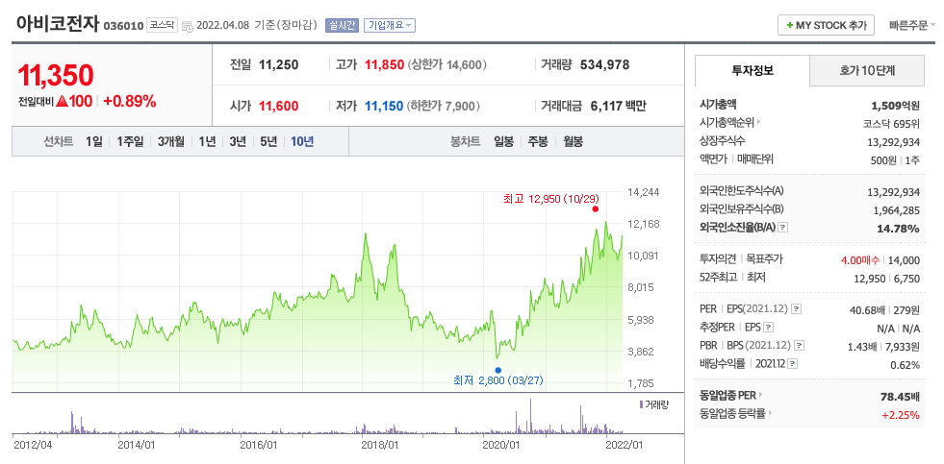This screenshot has height=464, width=944.
Task: Click the 거래량 534,978 value
Action: click(x=604, y=65)
